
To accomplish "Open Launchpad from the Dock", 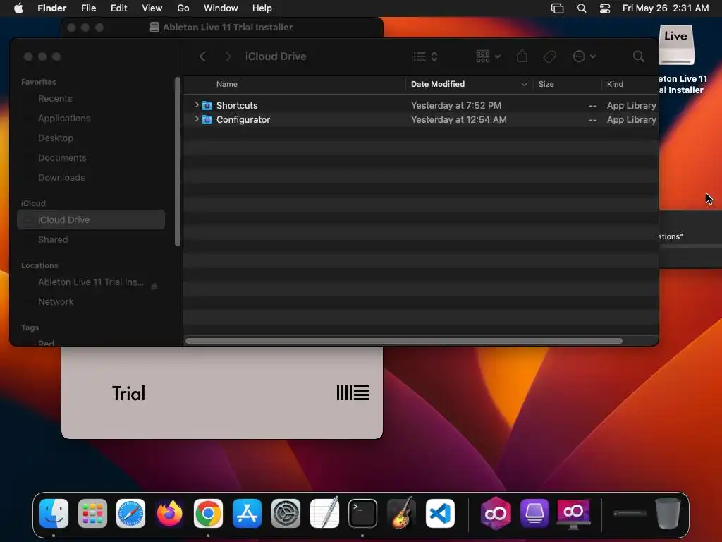I will coord(92,513).
